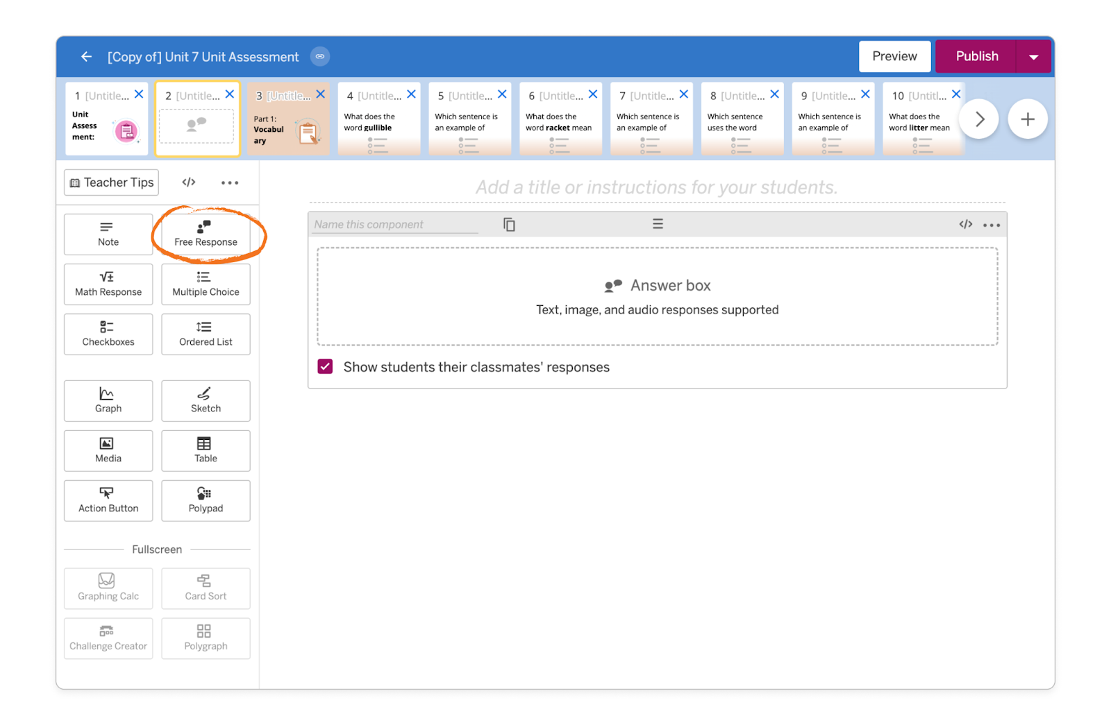Add a Graph component
1111x725 pixels.
tap(108, 400)
